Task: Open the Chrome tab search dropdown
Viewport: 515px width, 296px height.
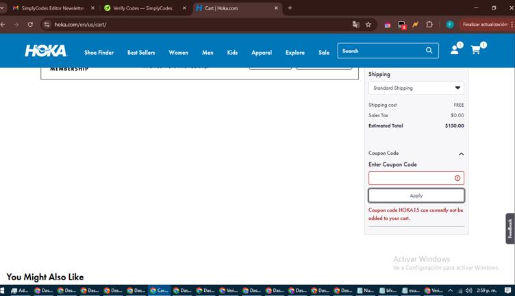Action: click(2, 8)
